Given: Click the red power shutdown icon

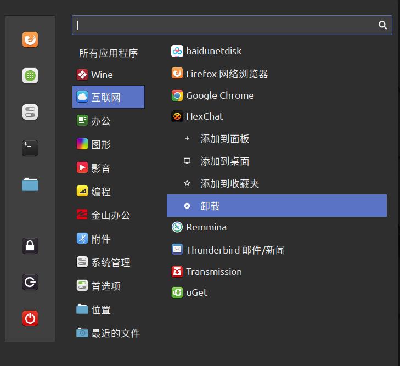Looking at the screenshot, I should point(30,318).
